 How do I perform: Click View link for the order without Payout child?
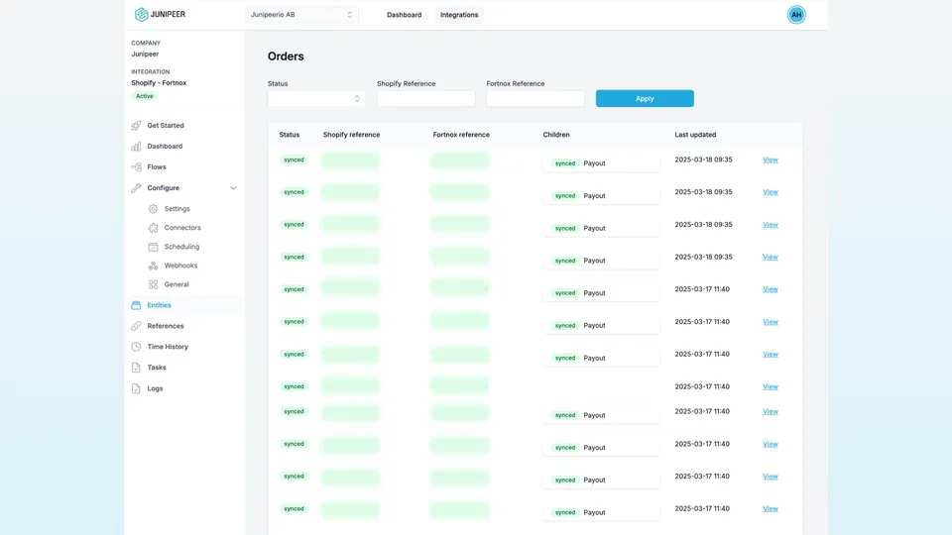tap(770, 386)
